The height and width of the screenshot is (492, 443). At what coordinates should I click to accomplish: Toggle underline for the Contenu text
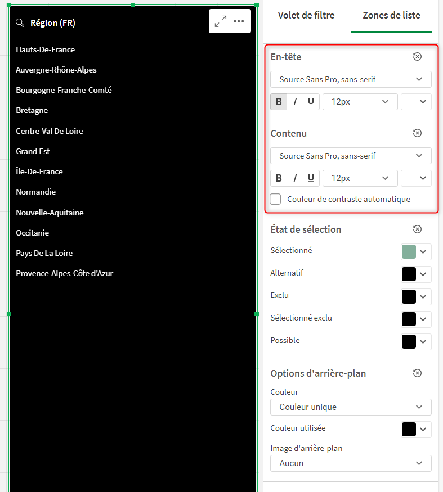tap(311, 178)
